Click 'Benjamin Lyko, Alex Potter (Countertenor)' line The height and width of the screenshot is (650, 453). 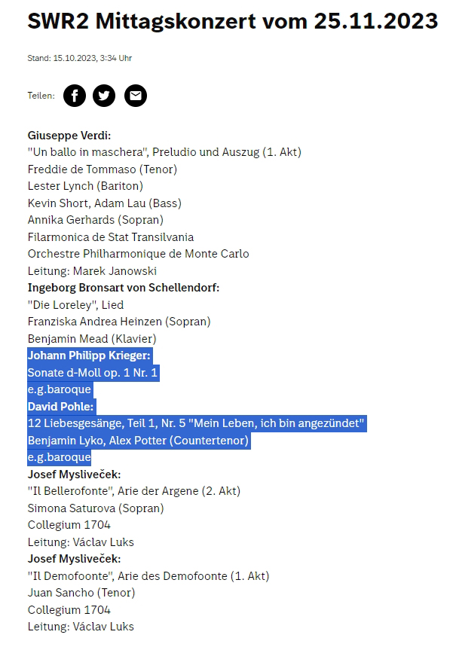(x=138, y=440)
